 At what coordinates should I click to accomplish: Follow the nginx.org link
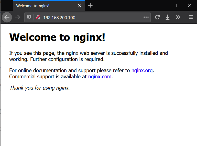[142, 70]
